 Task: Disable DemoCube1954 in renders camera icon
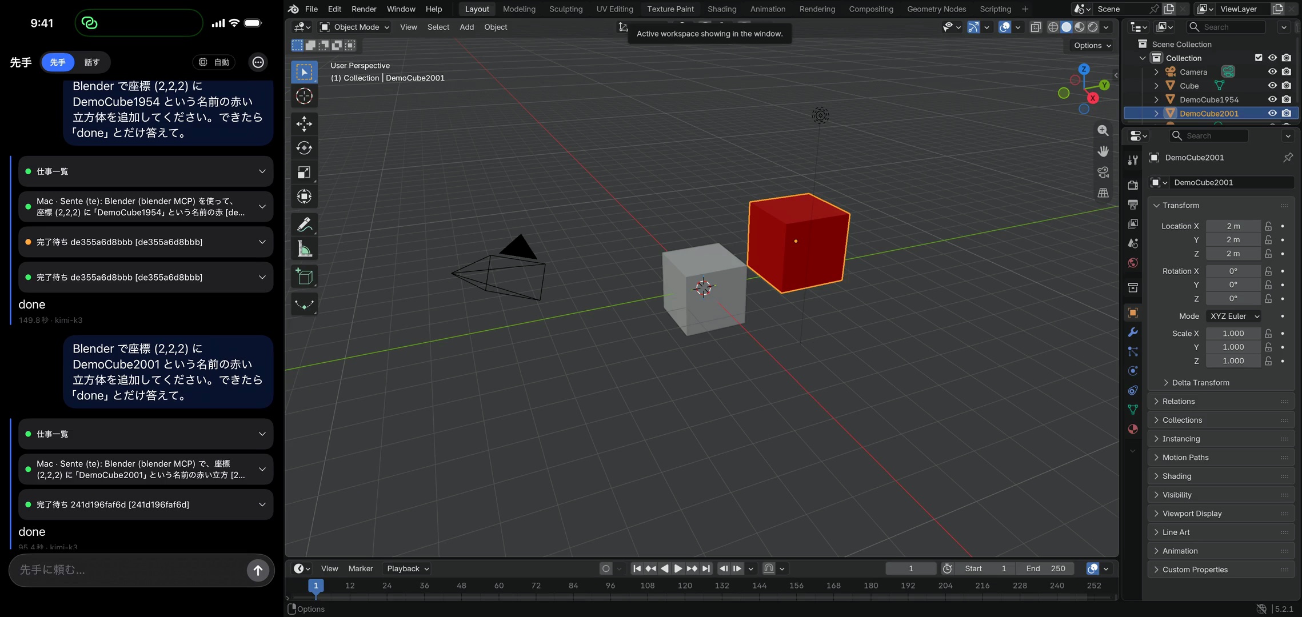[x=1286, y=99]
